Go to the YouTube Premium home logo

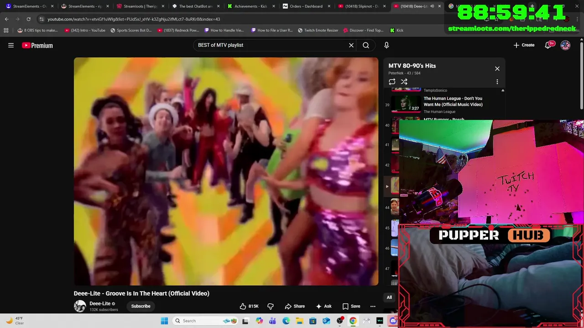(x=37, y=45)
